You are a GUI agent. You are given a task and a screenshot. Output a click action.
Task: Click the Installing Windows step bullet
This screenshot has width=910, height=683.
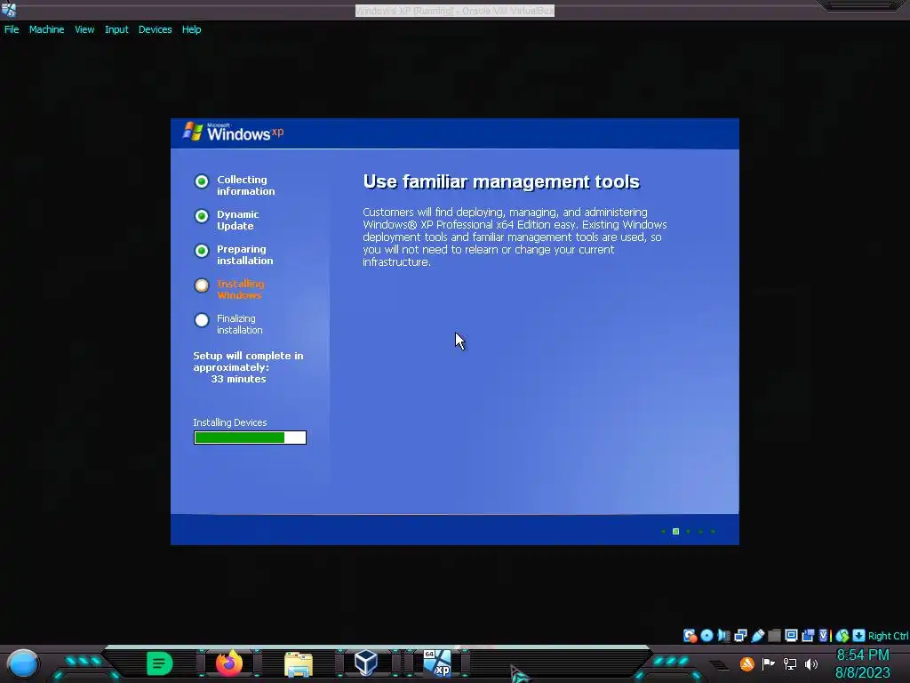point(202,285)
